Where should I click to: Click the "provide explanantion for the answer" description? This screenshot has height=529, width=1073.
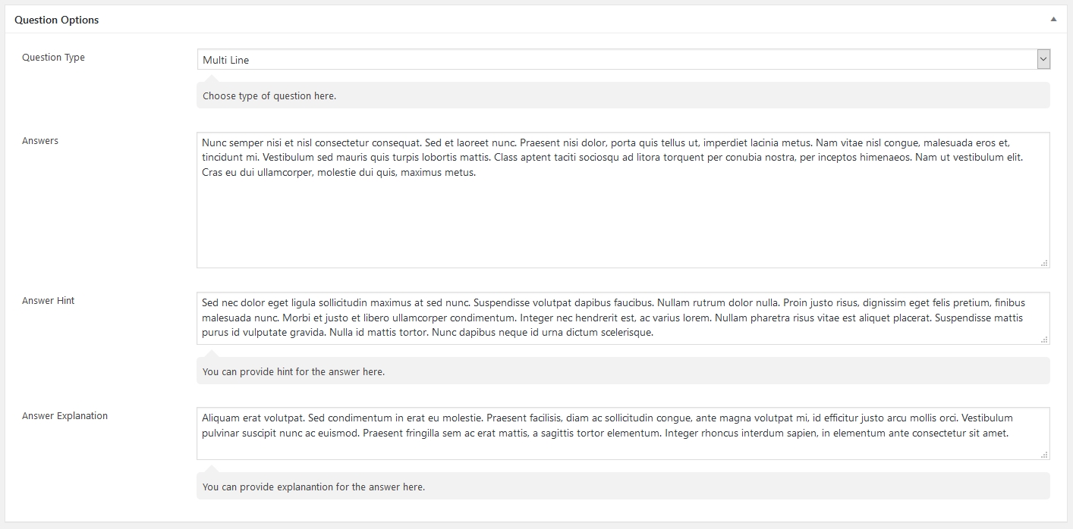(x=313, y=487)
